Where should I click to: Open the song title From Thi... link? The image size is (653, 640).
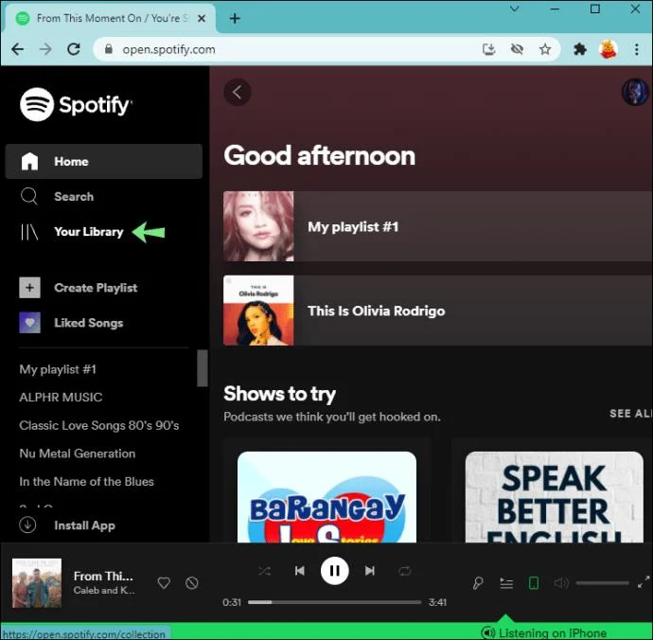click(103, 577)
